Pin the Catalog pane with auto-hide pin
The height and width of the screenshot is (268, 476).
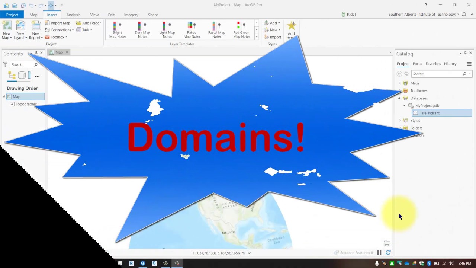(x=465, y=53)
